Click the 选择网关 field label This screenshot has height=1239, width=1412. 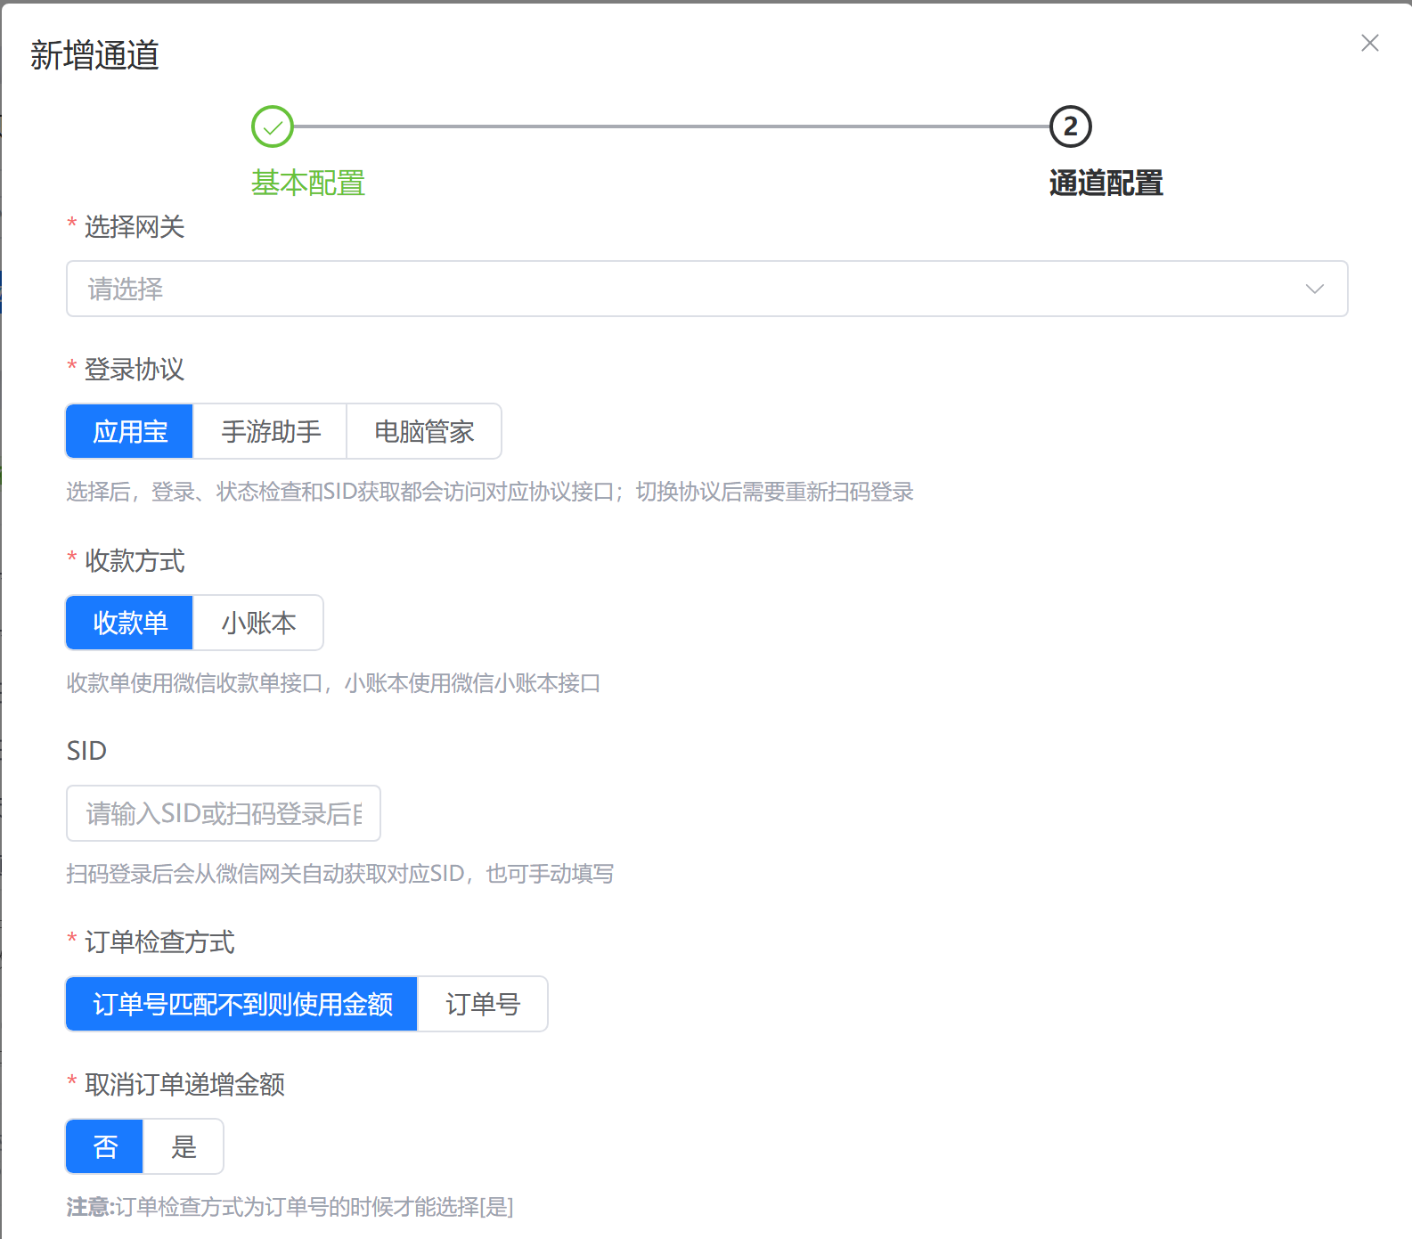click(135, 227)
